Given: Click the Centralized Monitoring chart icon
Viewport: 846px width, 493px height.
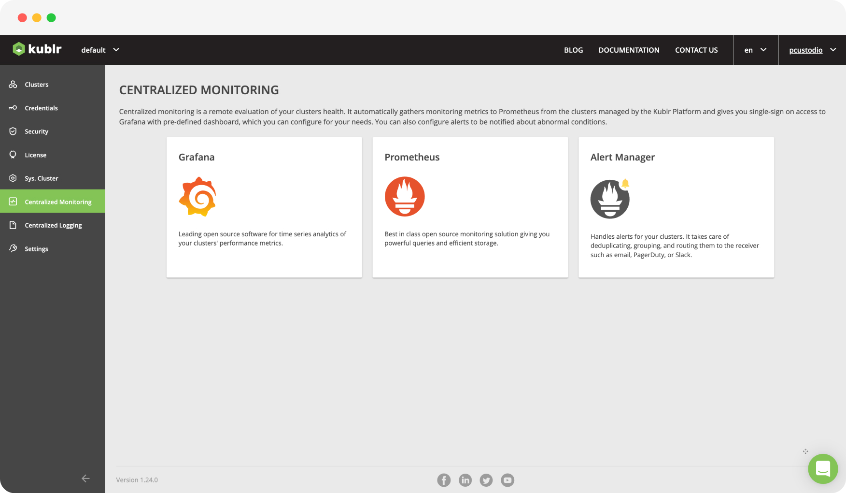Looking at the screenshot, I should click(13, 202).
